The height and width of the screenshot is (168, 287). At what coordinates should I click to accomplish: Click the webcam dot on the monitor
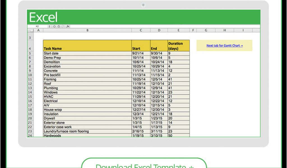pos(143,5)
